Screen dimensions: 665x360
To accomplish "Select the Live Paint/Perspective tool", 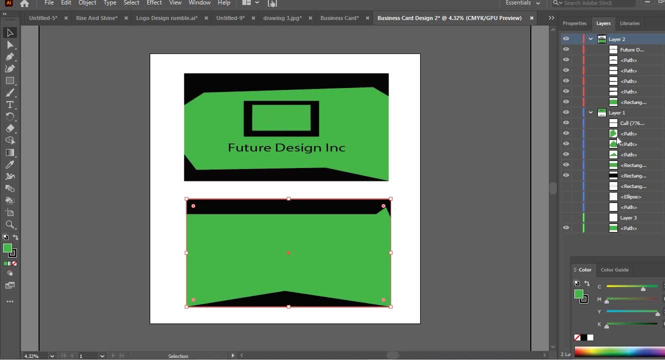I will point(10,200).
